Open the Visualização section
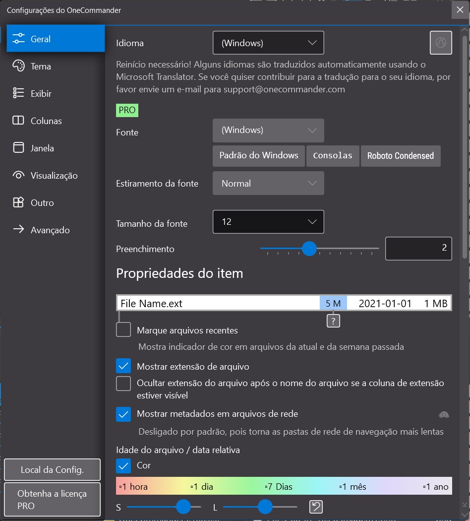This screenshot has width=470, height=521. pyautogui.click(x=56, y=175)
